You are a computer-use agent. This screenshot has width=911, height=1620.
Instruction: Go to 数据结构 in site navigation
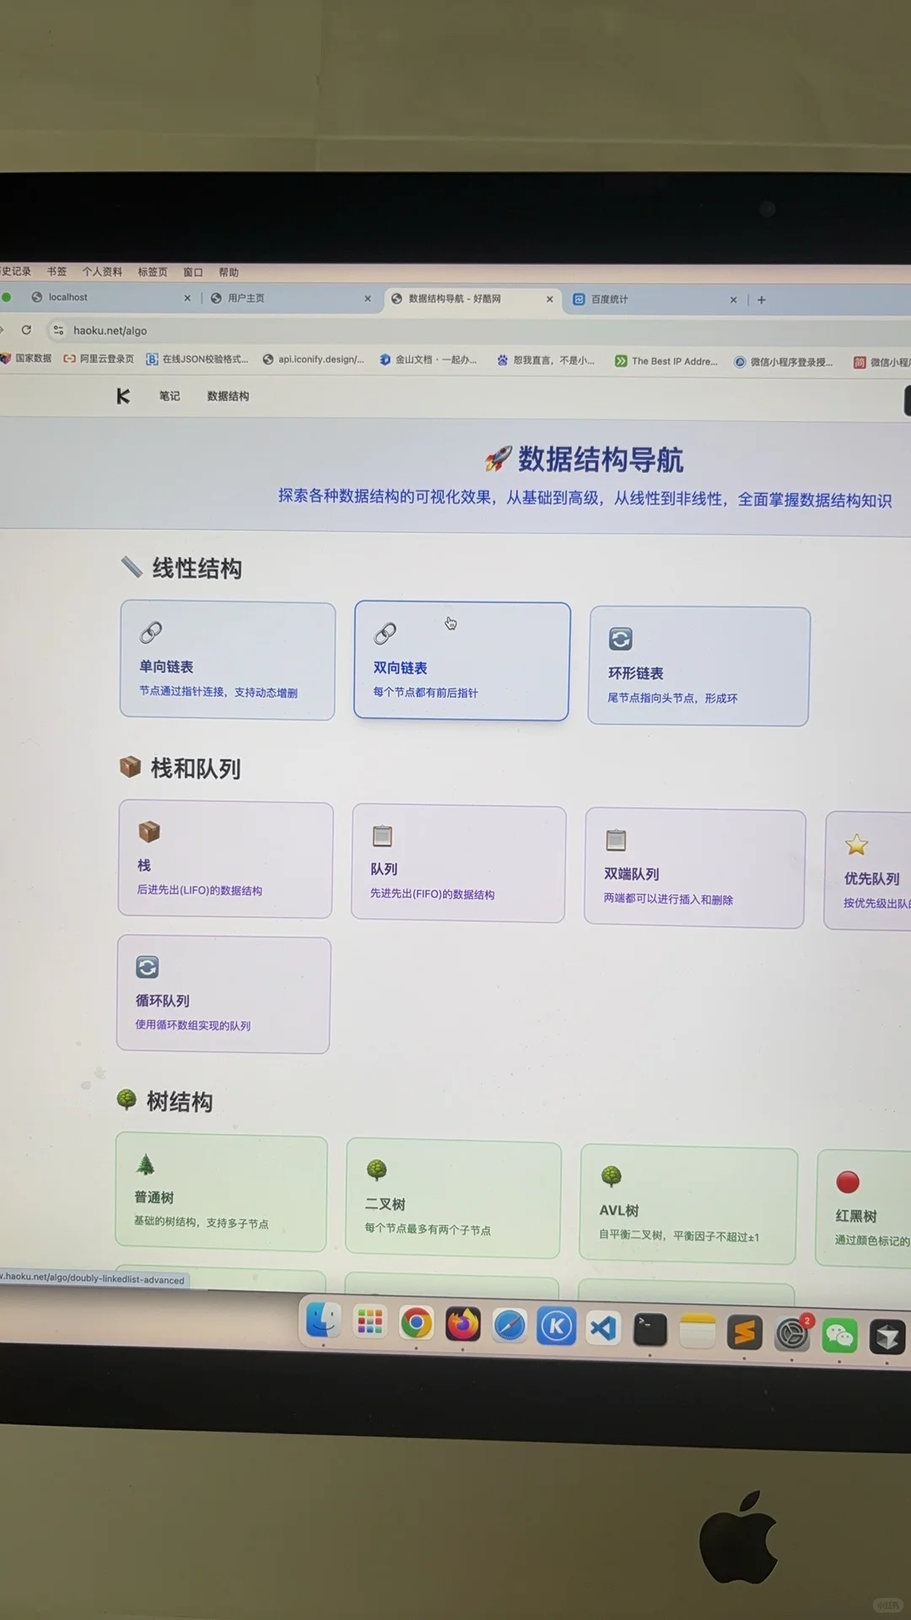228,396
